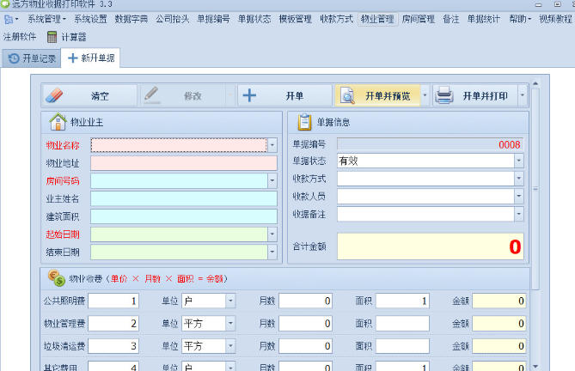
Task: Open 物业管理费 单位 dropdown showing 平方
Action: click(x=230, y=324)
